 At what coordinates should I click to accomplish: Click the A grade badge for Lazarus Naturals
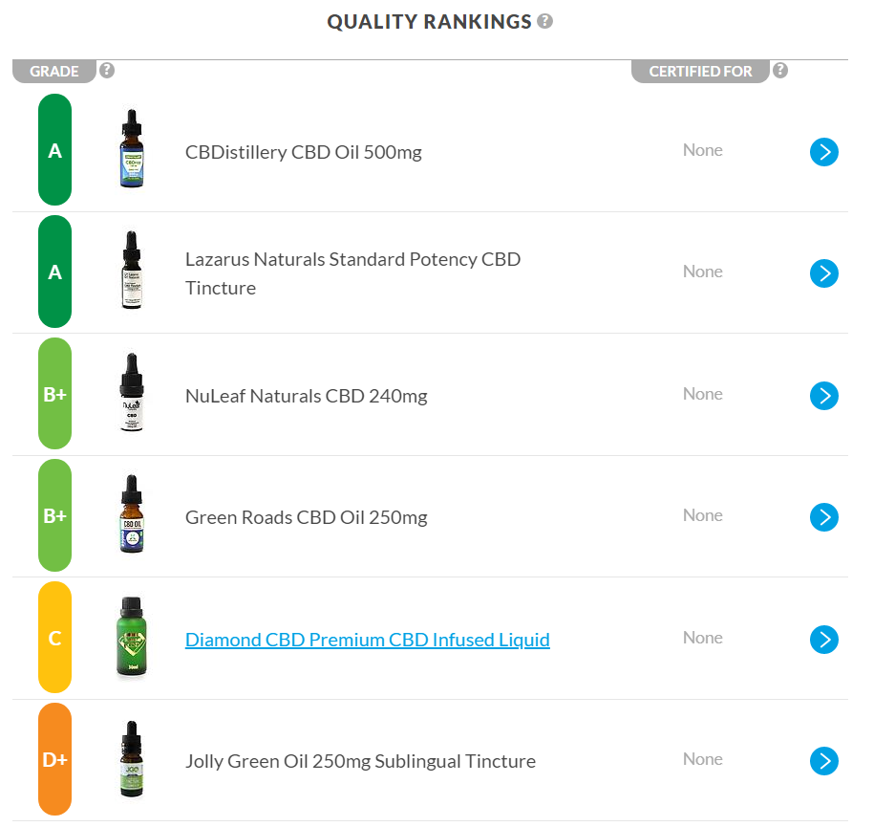coord(54,272)
